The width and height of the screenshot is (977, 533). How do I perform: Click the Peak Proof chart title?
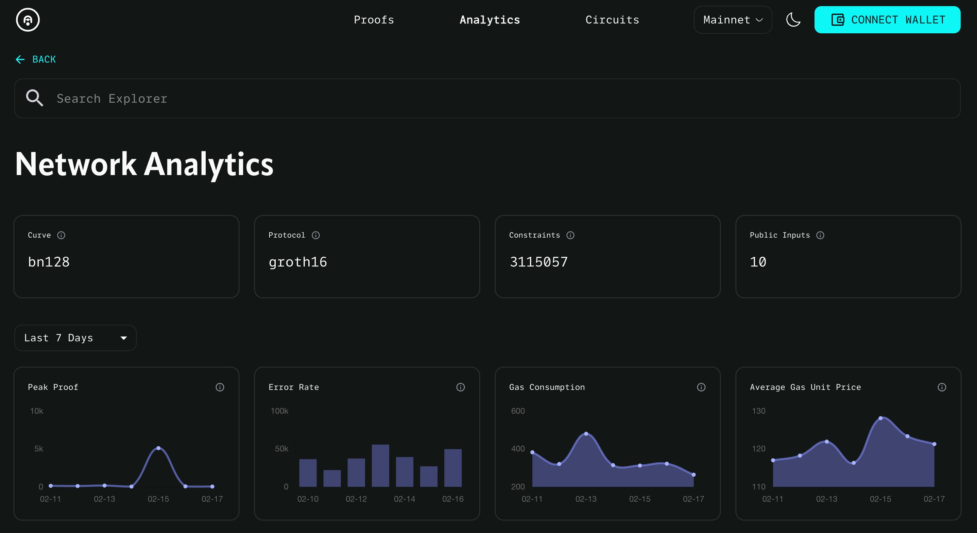pos(53,387)
